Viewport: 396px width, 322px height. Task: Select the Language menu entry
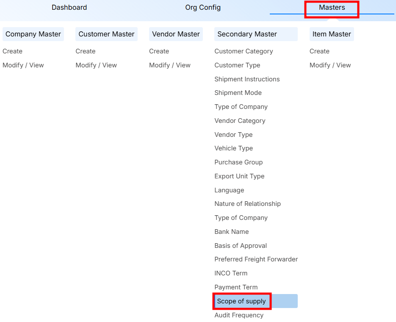(229, 190)
